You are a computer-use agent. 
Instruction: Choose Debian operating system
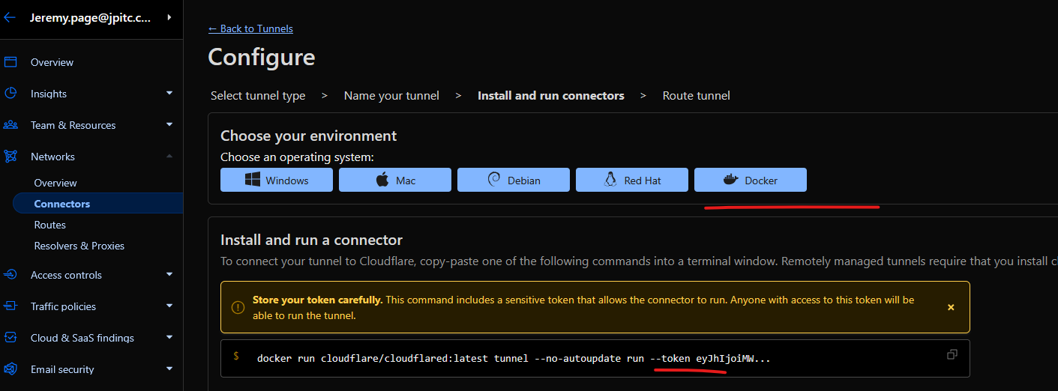[514, 180]
